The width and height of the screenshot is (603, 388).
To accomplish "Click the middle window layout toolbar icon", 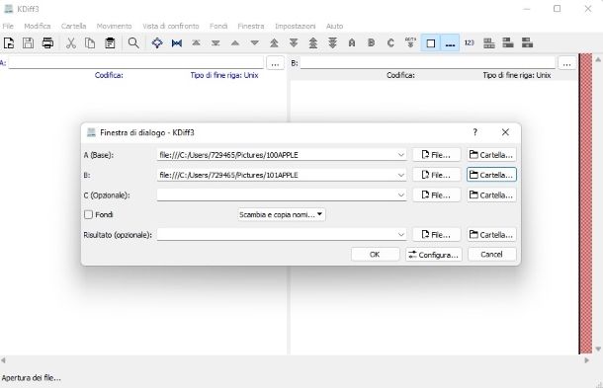I will (x=508, y=43).
